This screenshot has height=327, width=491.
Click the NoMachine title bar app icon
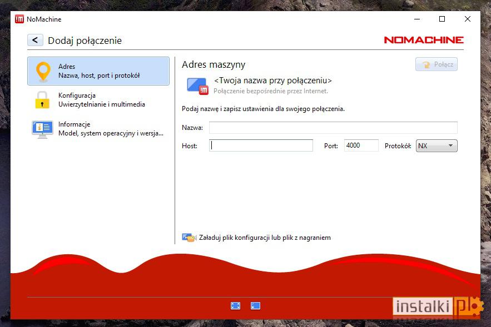tap(19, 19)
